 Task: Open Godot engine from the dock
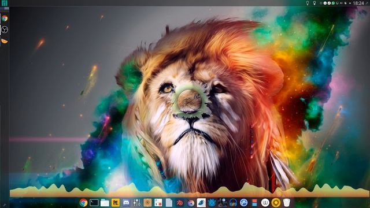[x=212, y=203]
